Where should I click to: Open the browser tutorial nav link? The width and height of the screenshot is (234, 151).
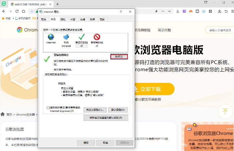click(x=142, y=30)
